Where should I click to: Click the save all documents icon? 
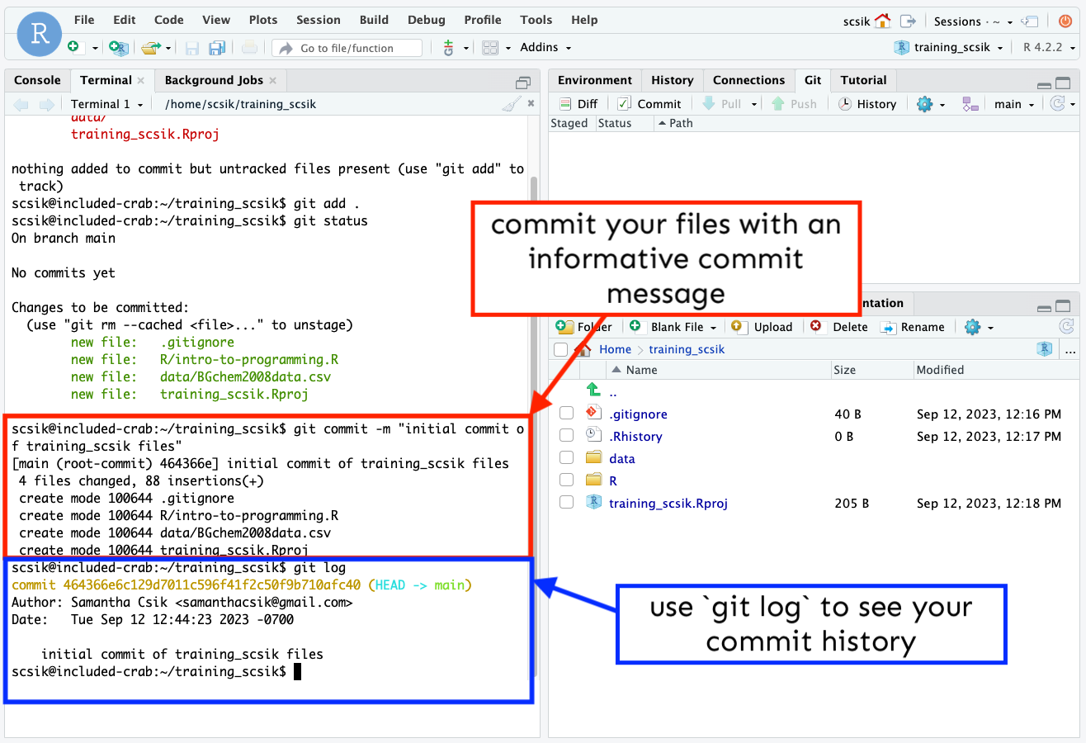click(x=217, y=48)
